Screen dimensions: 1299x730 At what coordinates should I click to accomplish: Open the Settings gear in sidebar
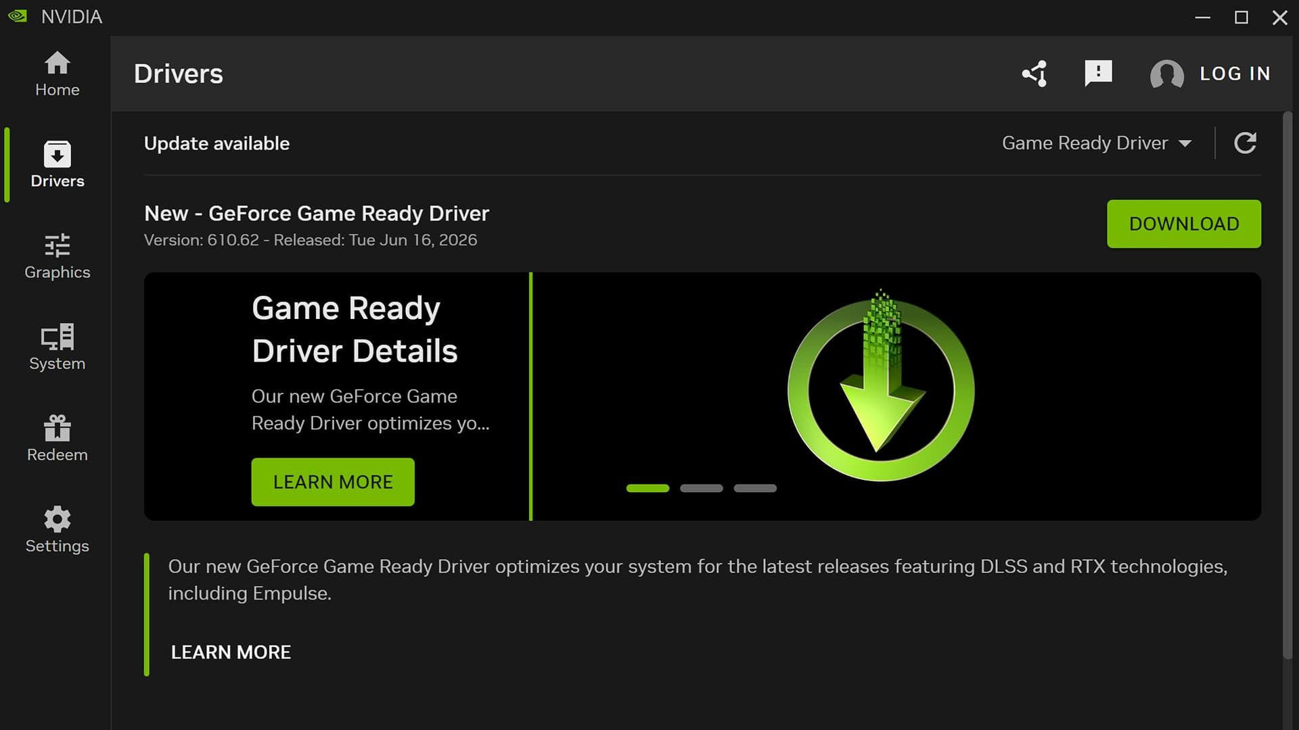(x=57, y=530)
